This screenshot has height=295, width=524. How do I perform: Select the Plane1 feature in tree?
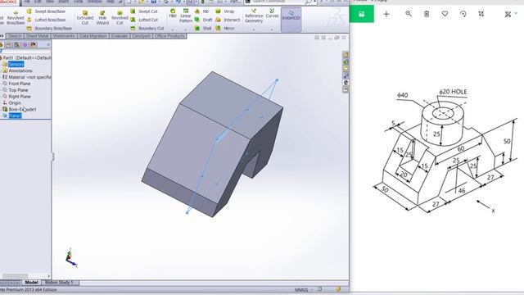tap(15, 116)
